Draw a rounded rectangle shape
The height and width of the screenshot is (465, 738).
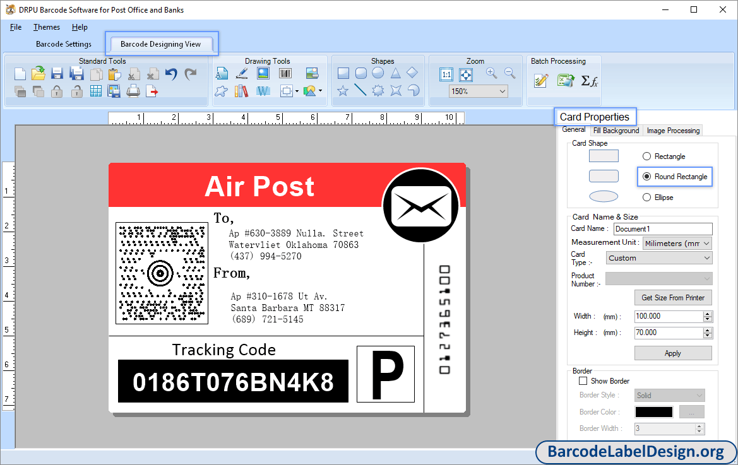tap(361, 73)
